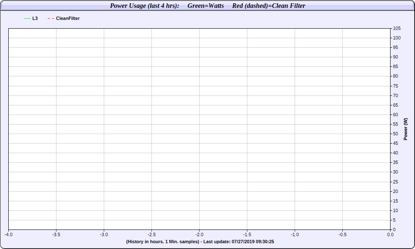
Task: Click the 30 y-axis tick label
Action: 395,172
